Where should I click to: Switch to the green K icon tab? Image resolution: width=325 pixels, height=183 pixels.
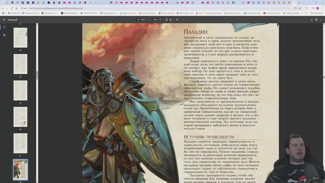233,3
